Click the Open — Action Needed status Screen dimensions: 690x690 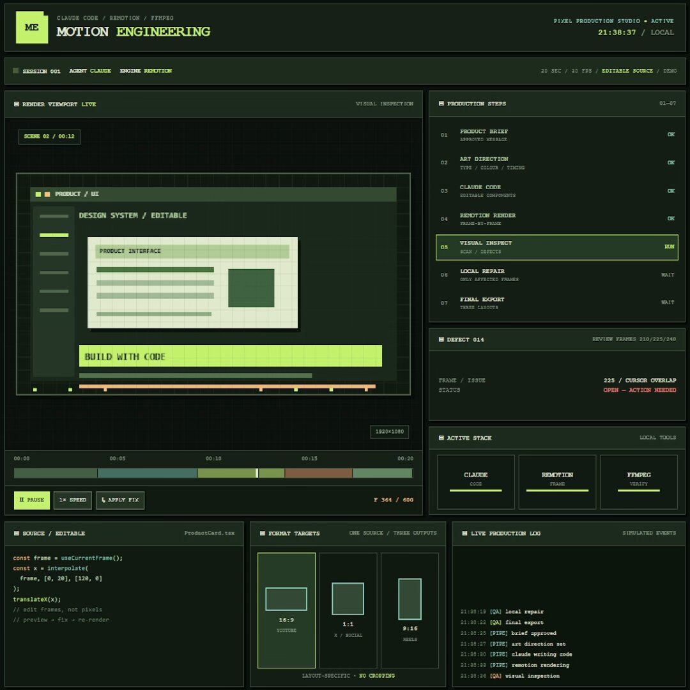click(640, 390)
